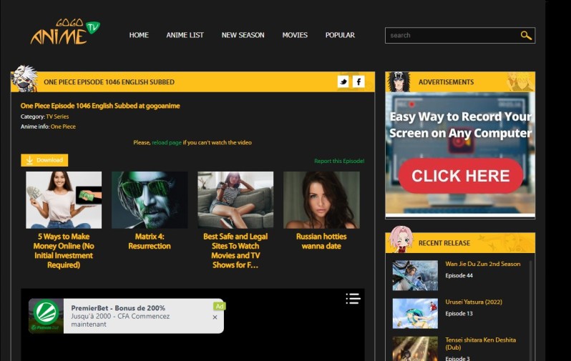The height and width of the screenshot is (361, 571).
Task: Click the reload page link
Action: [x=167, y=142]
